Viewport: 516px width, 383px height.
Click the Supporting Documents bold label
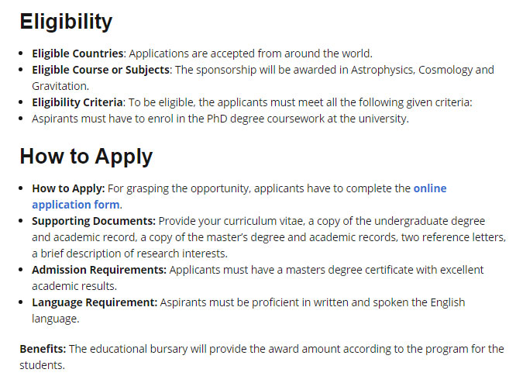click(94, 221)
